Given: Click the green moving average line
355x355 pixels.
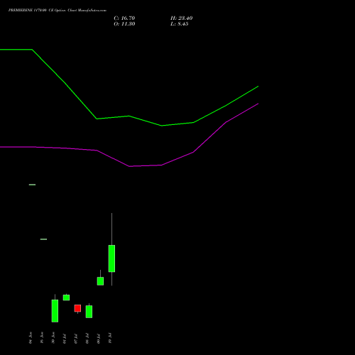Looking at the screenshot, I should [x=129, y=116].
